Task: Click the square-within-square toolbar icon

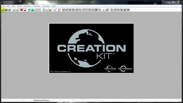Action: point(86,10)
